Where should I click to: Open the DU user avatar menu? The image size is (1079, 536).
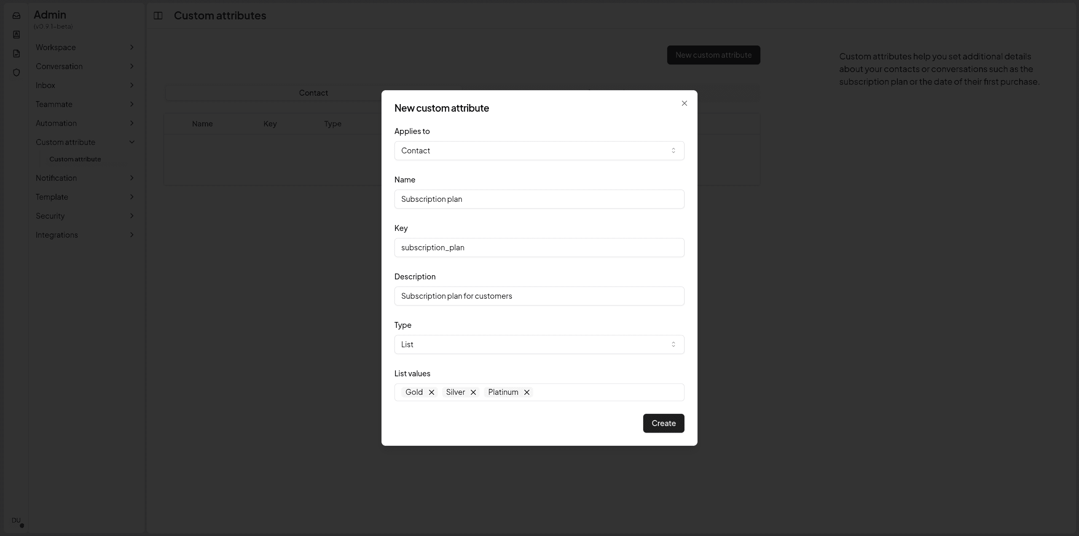pyautogui.click(x=17, y=521)
